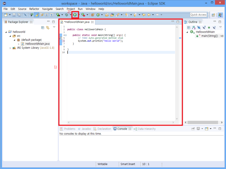Go to Last Edit Location arrow icon
The width and height of the screenshot is (226, 169).
point(144,15)
